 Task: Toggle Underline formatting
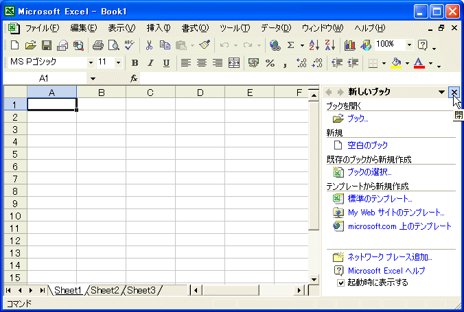(x=166, y=62)
